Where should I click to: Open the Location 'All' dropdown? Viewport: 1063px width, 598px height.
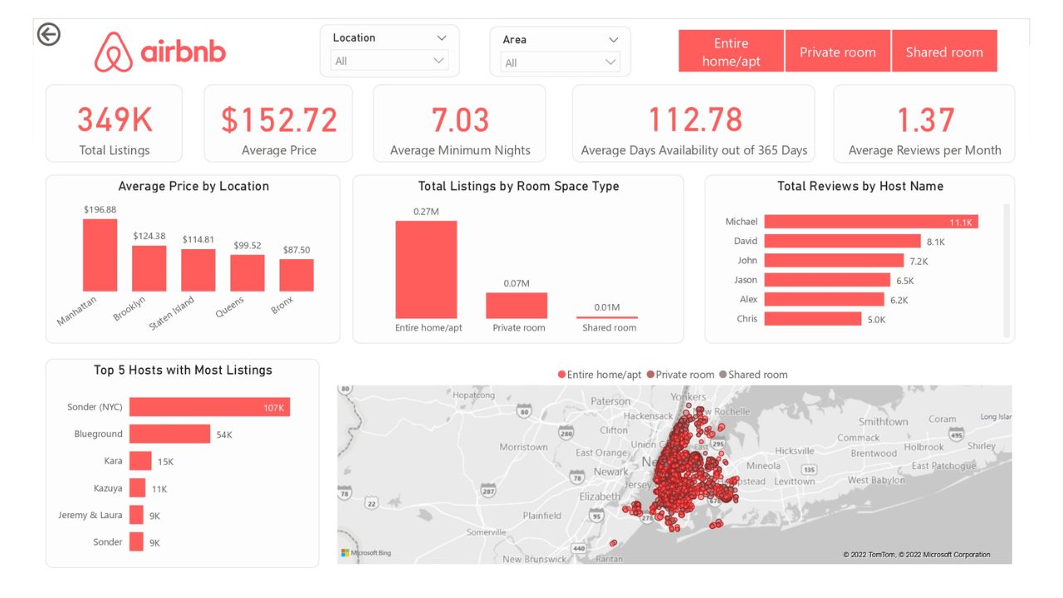[389, 61]
